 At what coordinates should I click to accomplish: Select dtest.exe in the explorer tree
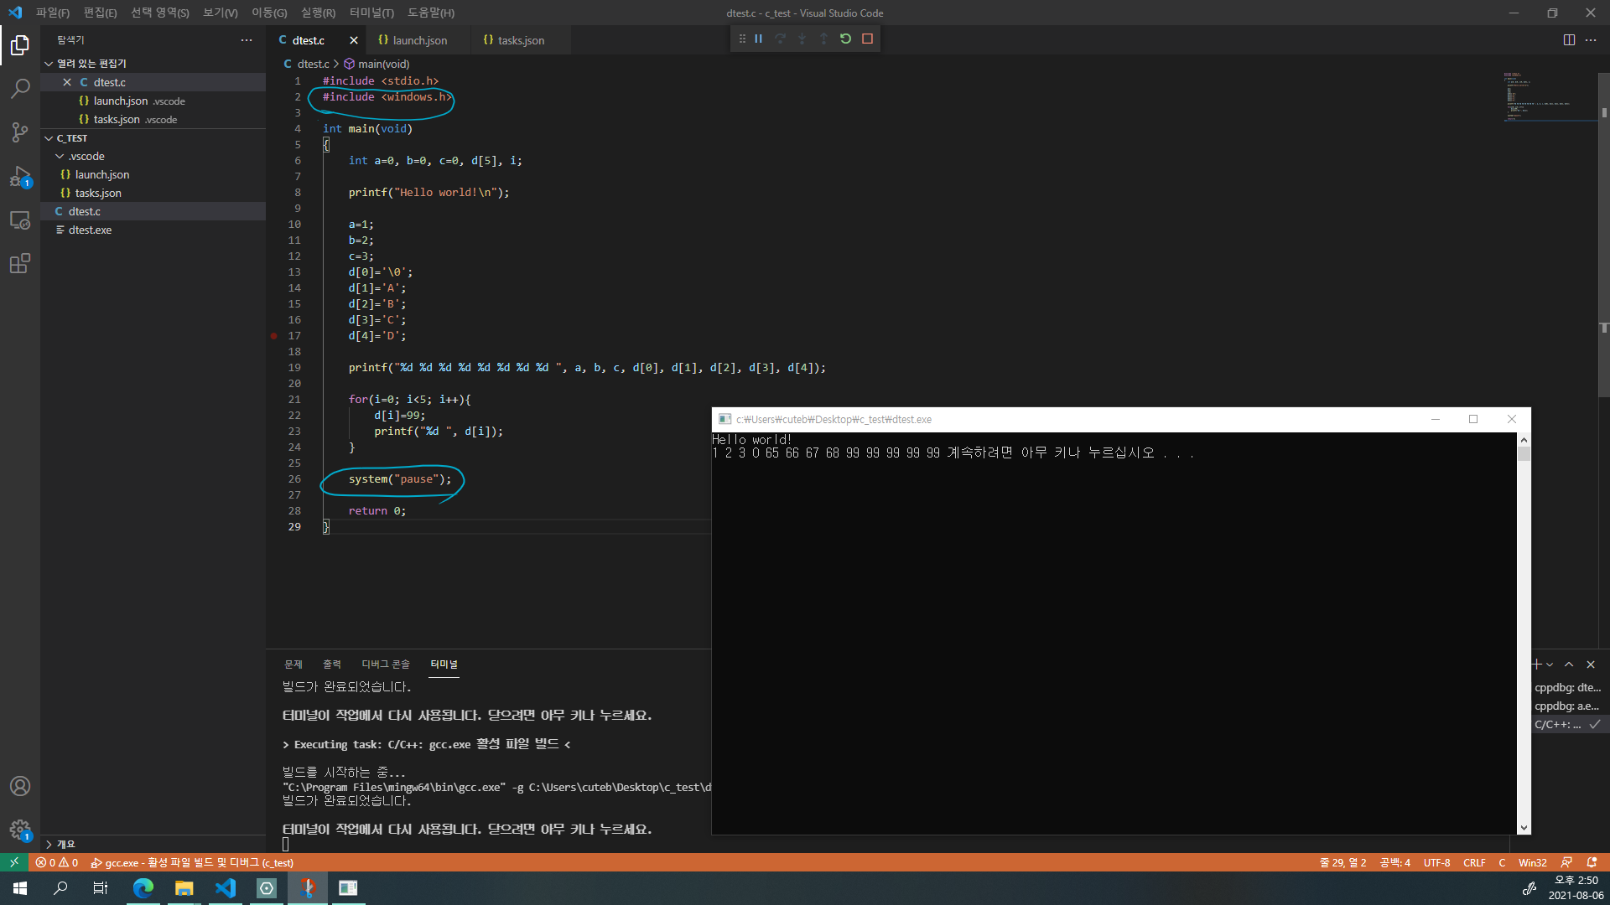coord(90,230)
